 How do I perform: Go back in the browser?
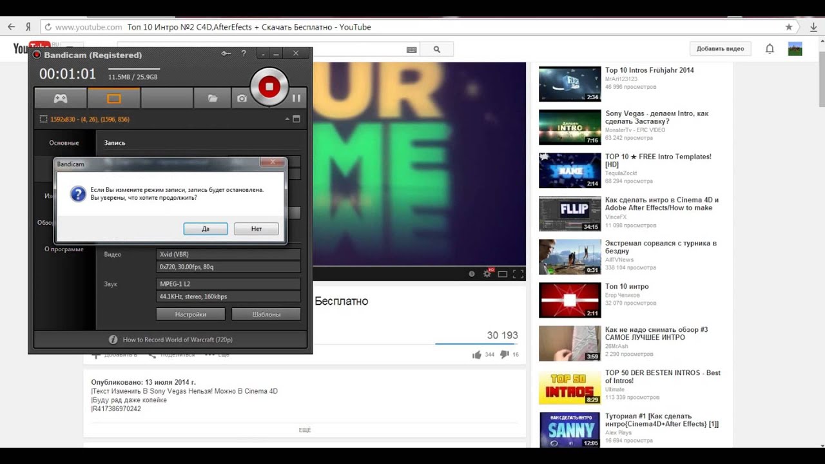point(11,27)
